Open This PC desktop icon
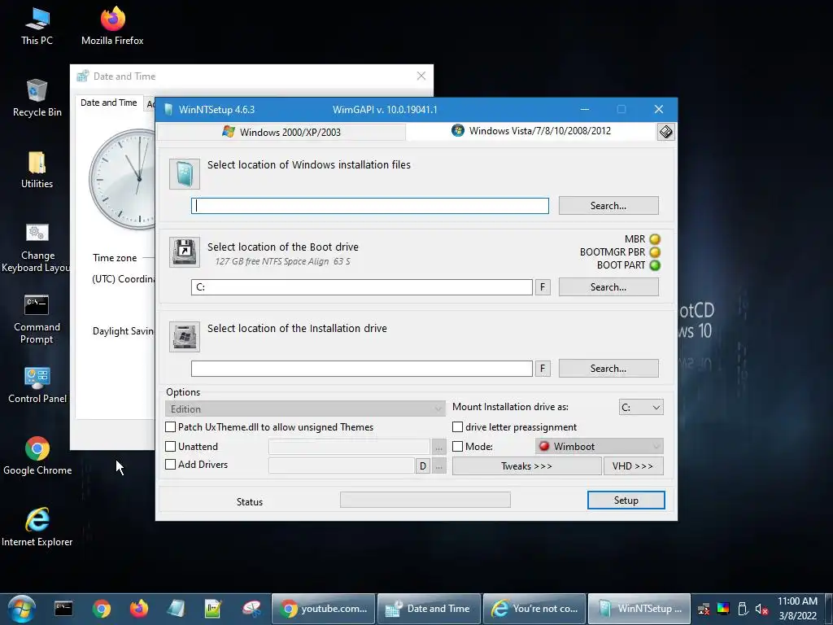Image resolution: width=833 pixels, height=625 pixels. [37, 26]
